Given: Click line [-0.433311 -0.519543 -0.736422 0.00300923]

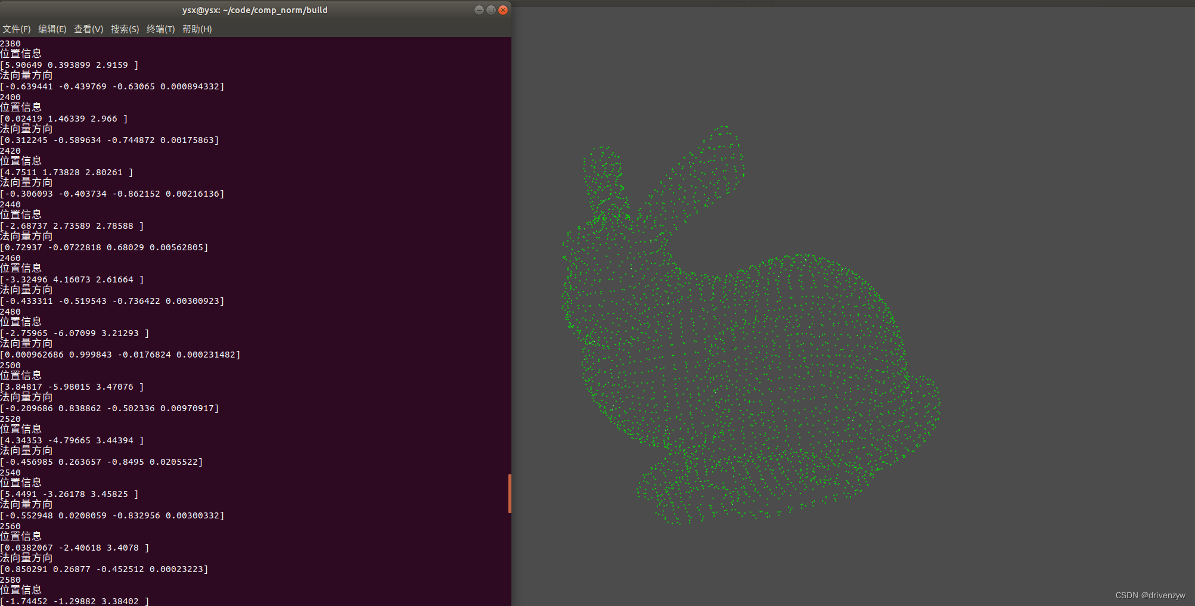Looking at the screenshot, I should tap(112, 301).
